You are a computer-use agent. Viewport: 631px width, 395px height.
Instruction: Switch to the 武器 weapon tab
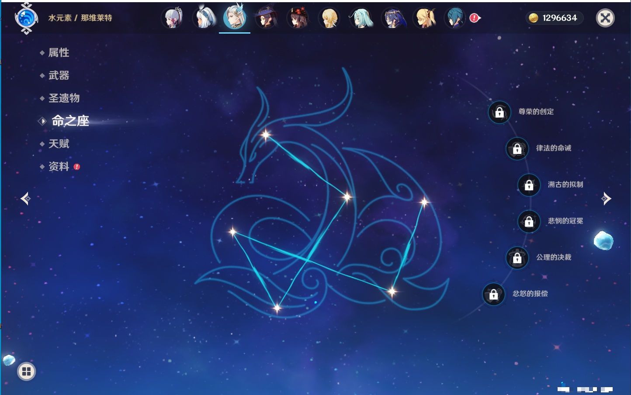click(59, 76)
